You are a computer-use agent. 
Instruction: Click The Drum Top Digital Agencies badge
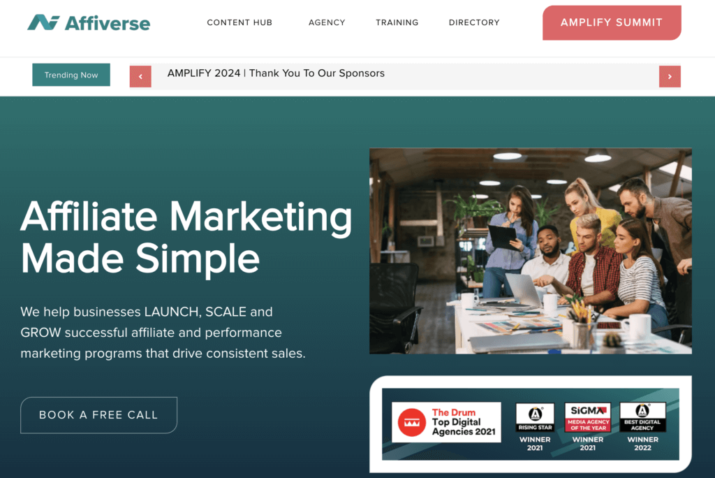pyautogui.click(x=446, y=422)
